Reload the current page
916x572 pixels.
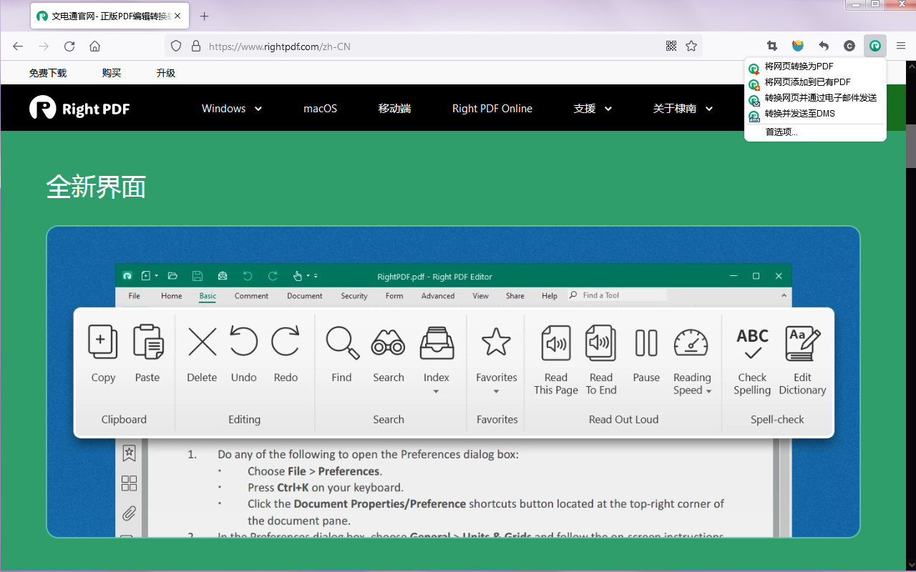click(x=69, y=46)
